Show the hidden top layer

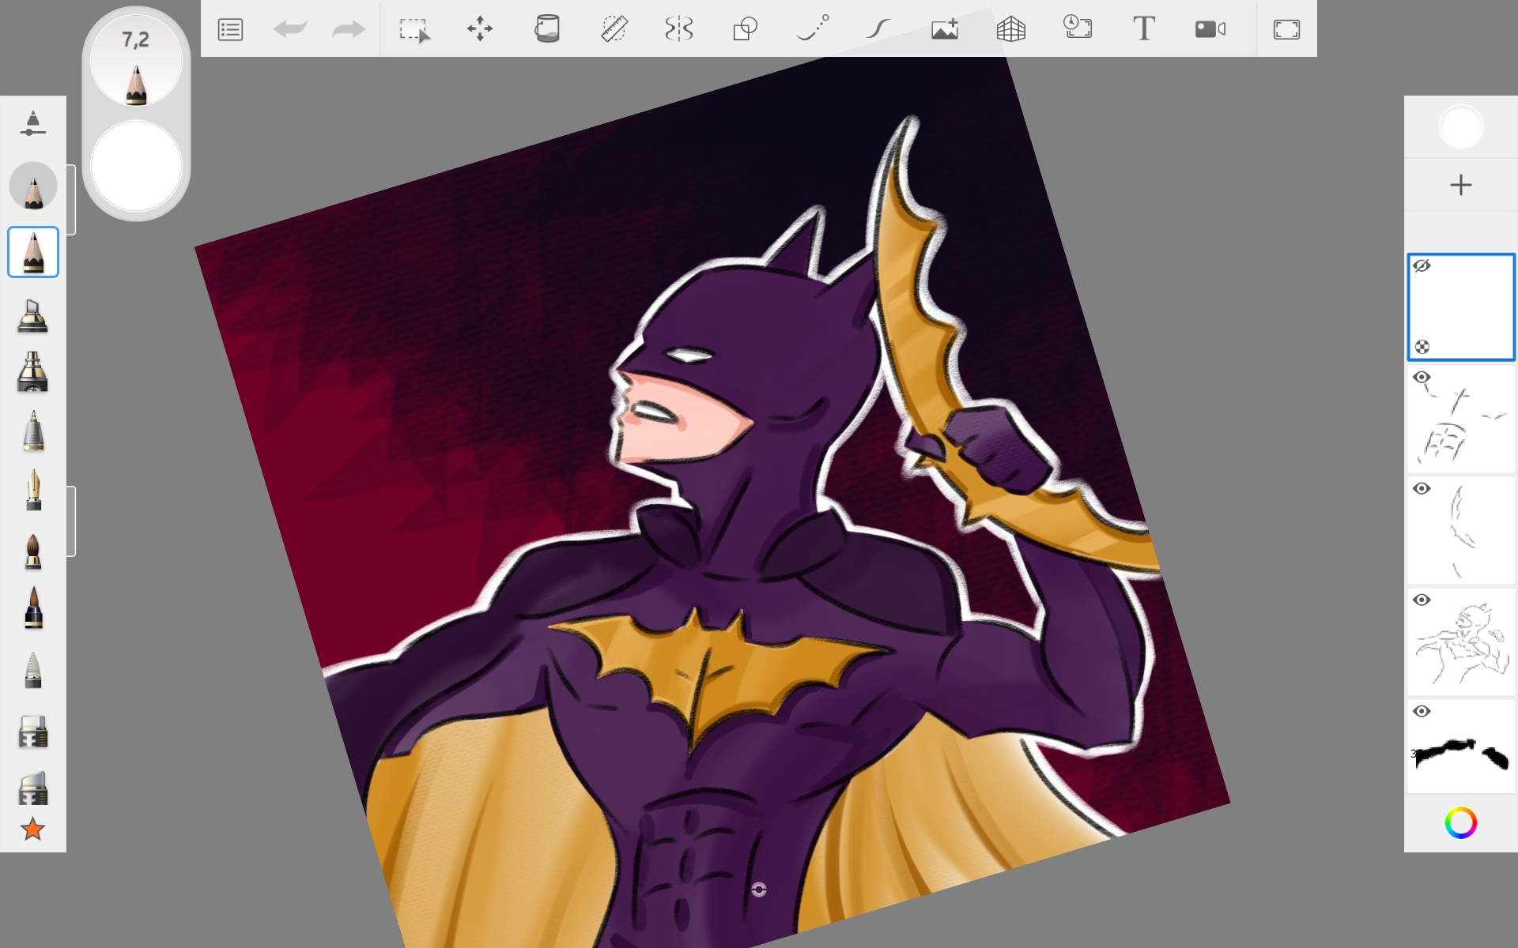point(1422,266)
